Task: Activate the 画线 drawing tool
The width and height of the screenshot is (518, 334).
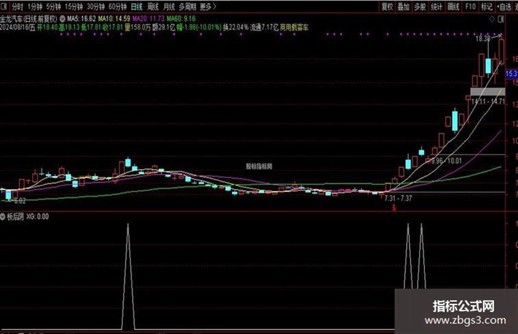Action: pyautogui.click(x=453, y=7)
